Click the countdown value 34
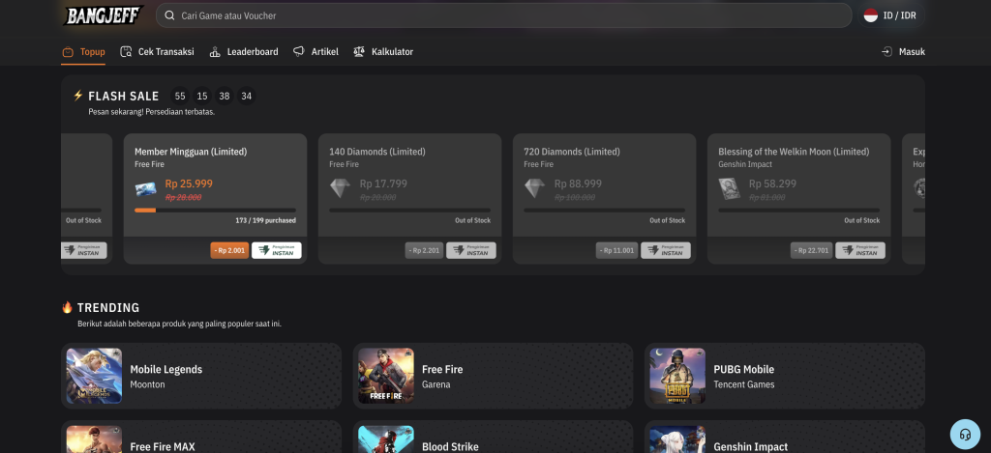This screenshot has width=991, height=453. pyautogui.click(x=247, y=96)
